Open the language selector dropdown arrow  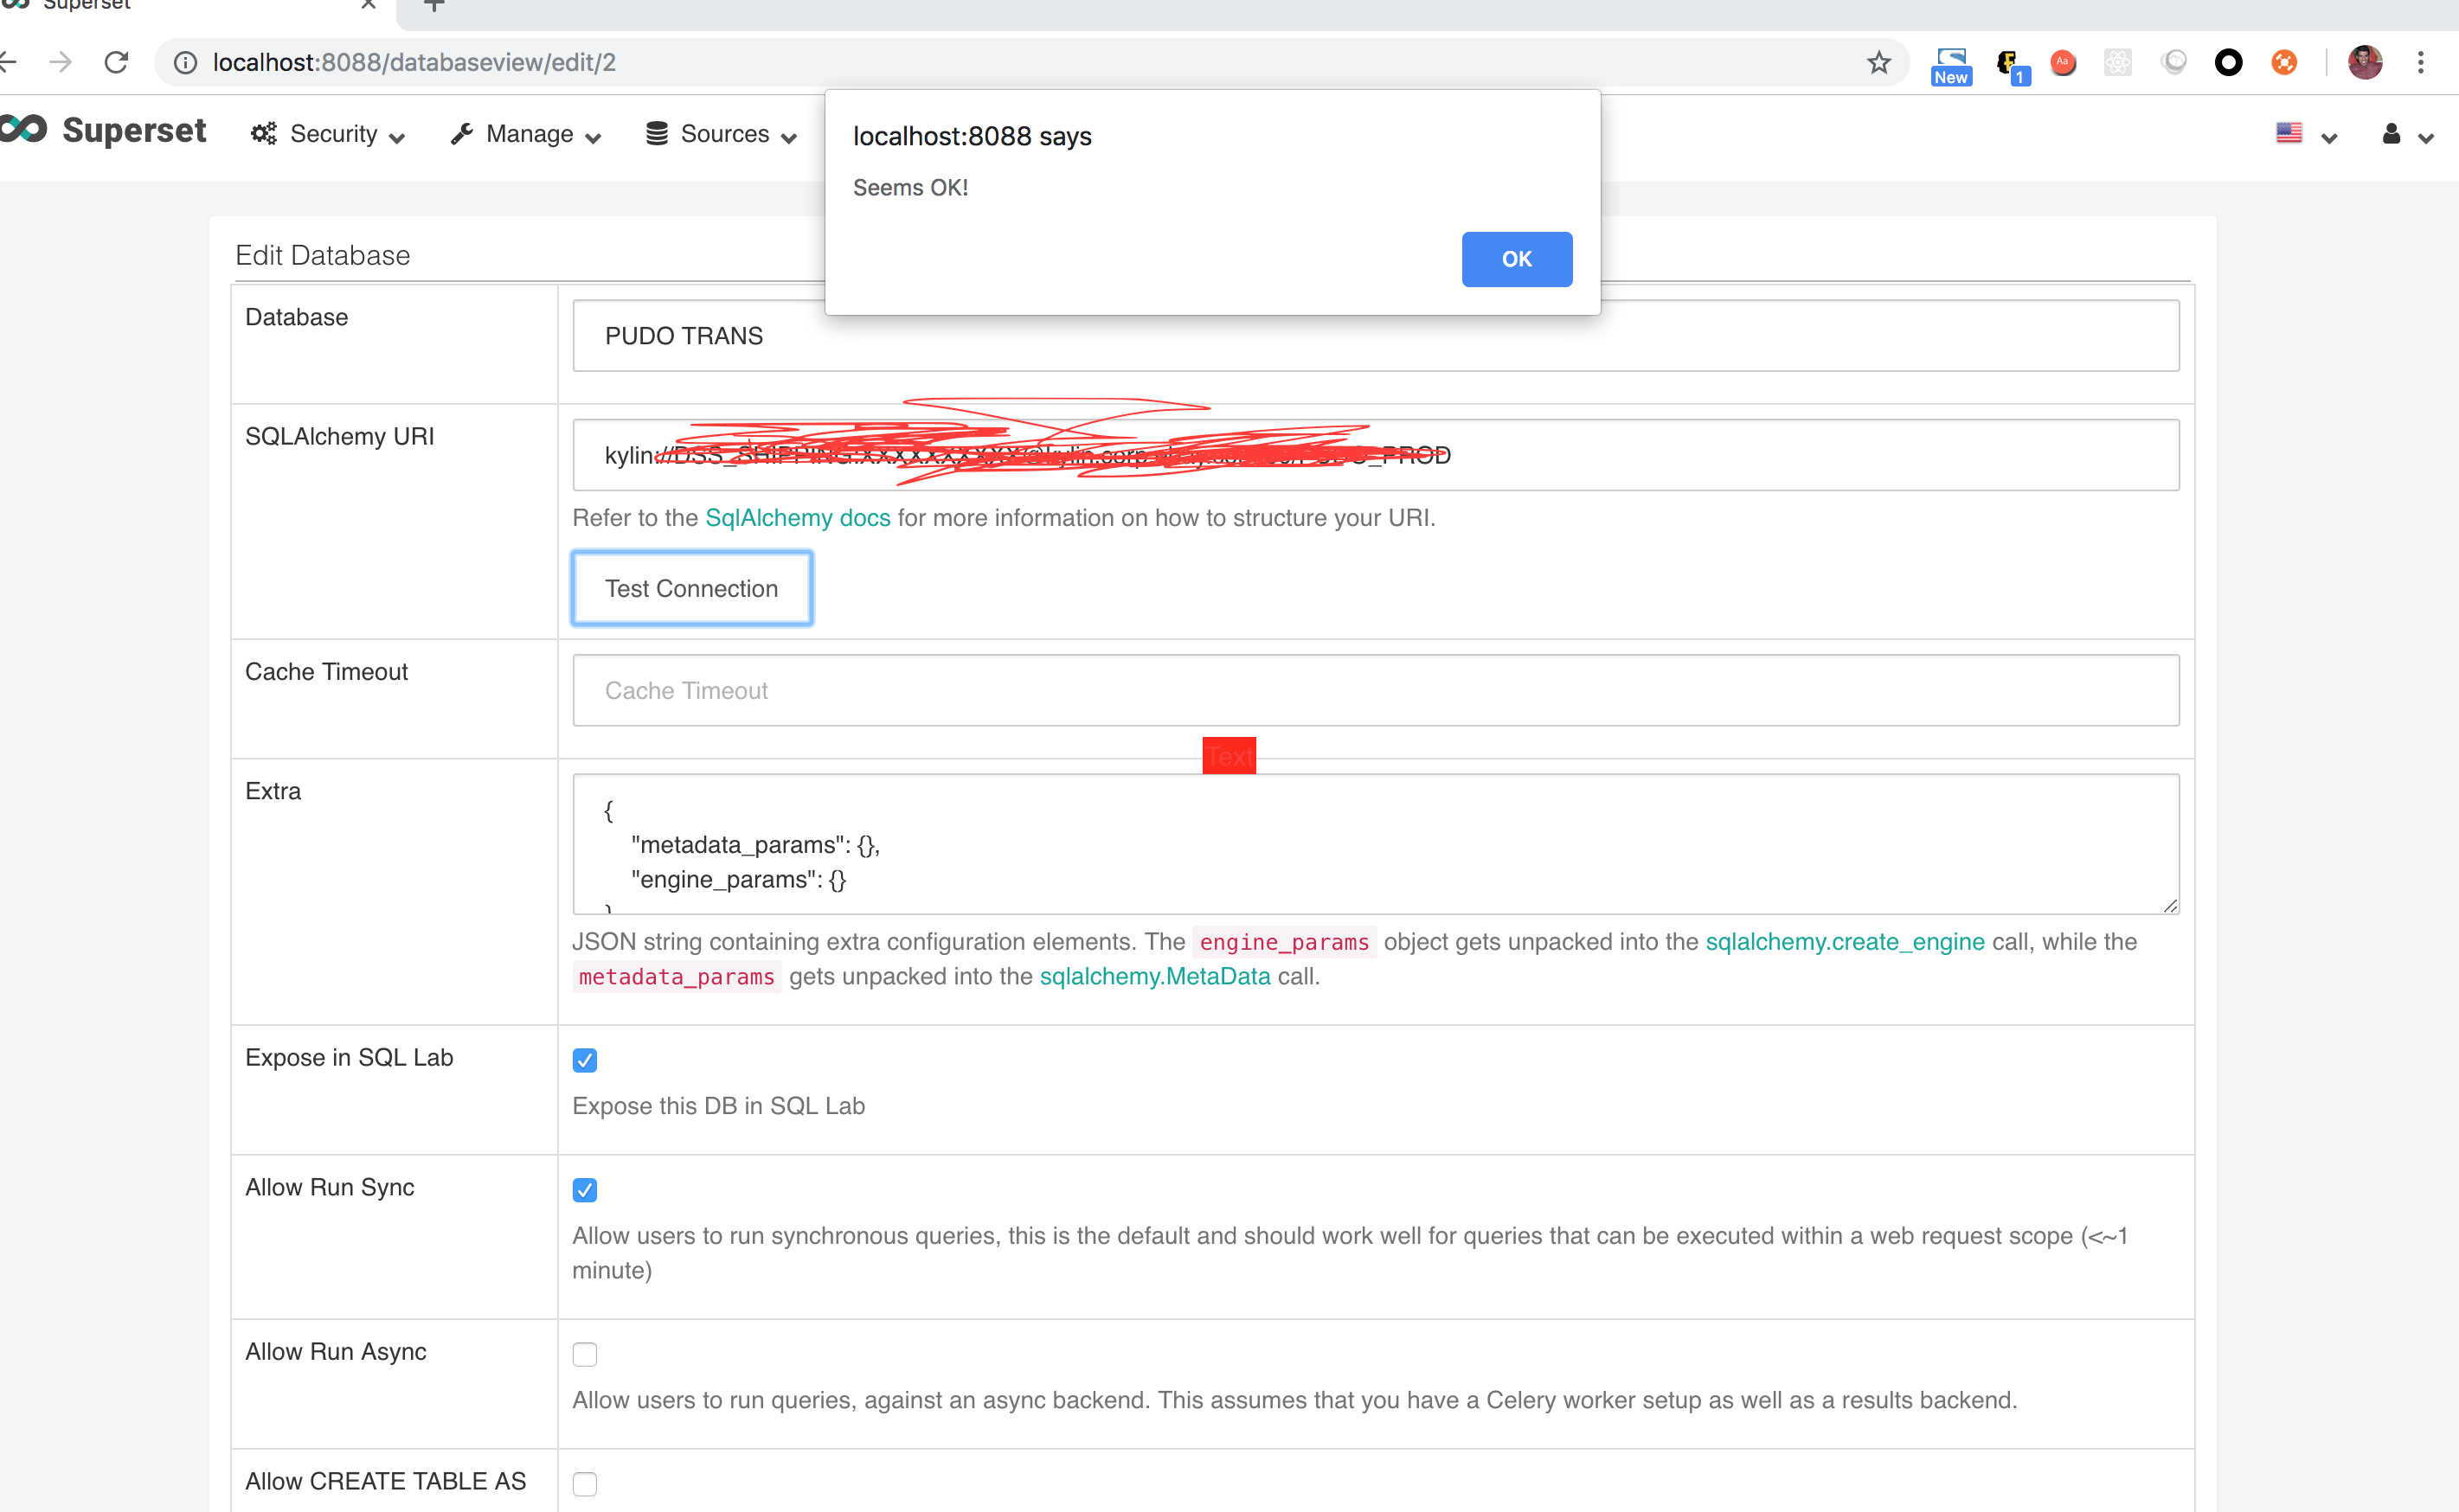coord(2330,137)
